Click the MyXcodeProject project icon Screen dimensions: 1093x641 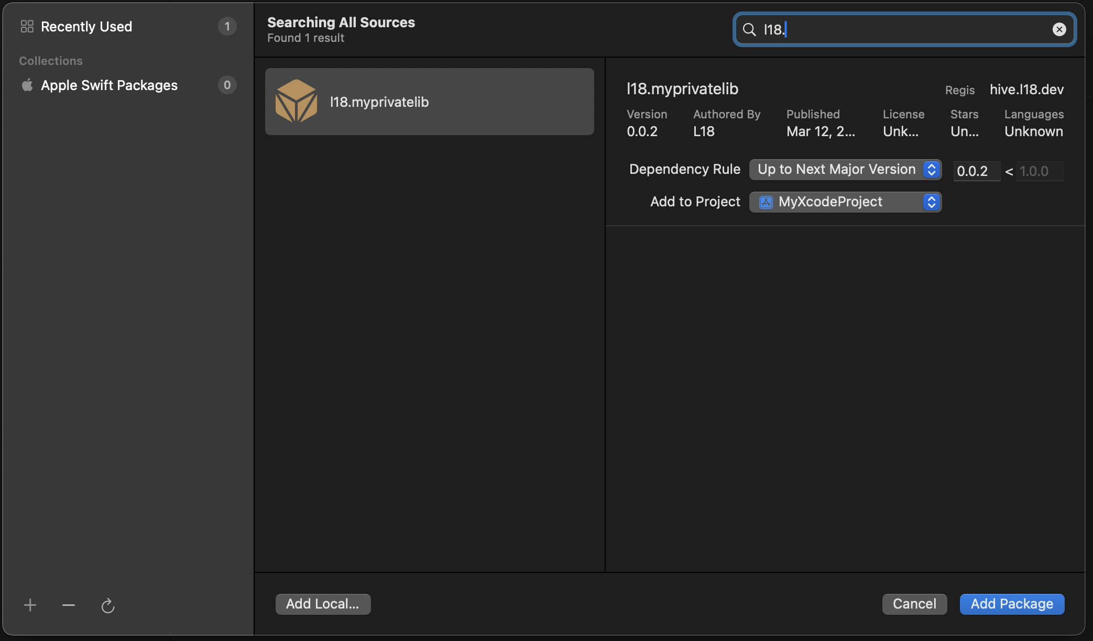coord(766,202)
